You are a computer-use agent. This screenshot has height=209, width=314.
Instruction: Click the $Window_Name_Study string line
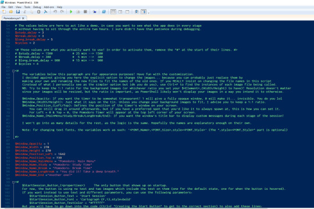coord(53,165)
